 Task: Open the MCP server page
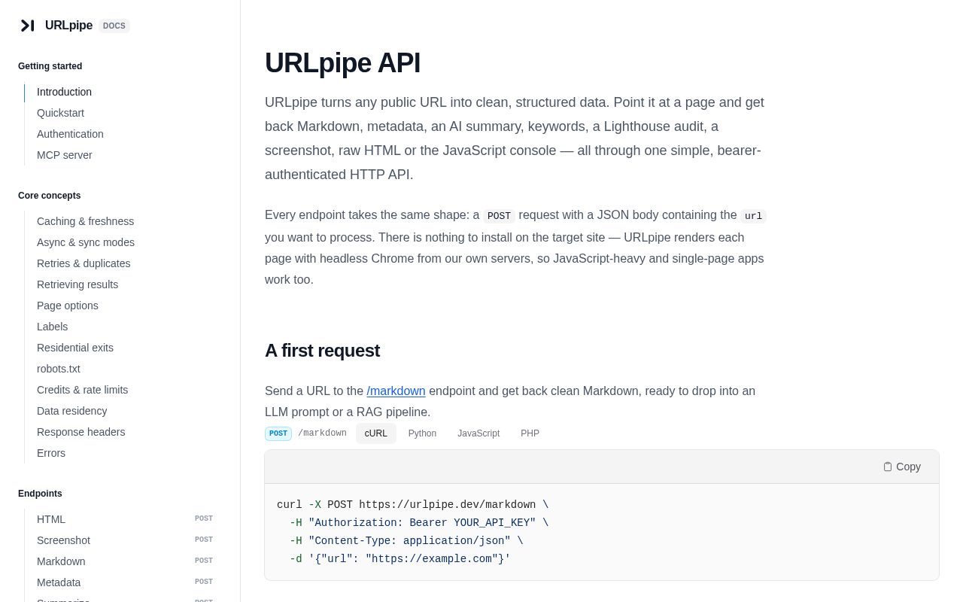click(65, 155)
